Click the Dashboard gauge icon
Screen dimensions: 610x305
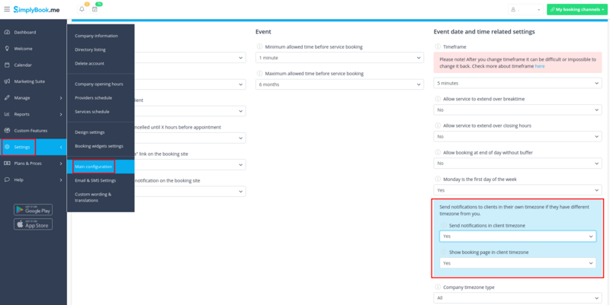pos(7,32)
